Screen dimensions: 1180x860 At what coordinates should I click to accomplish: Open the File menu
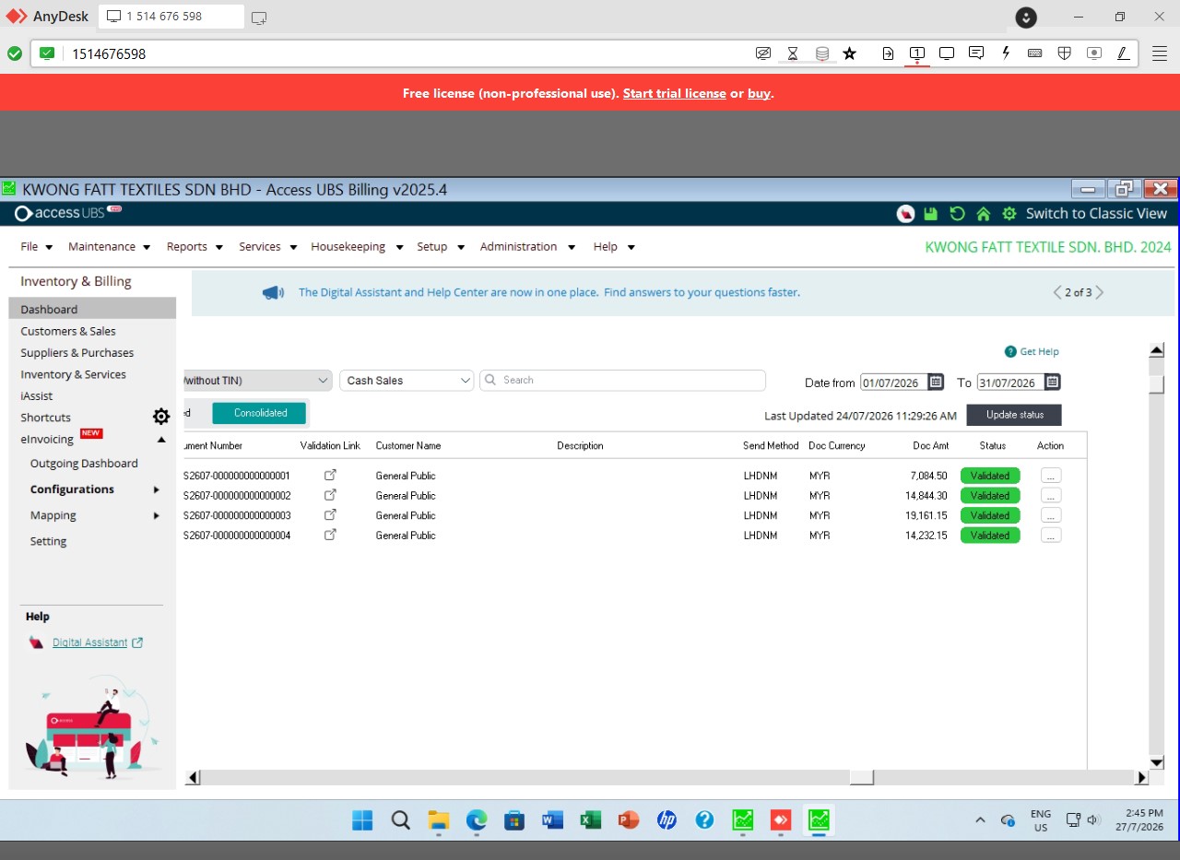[37, 247]
